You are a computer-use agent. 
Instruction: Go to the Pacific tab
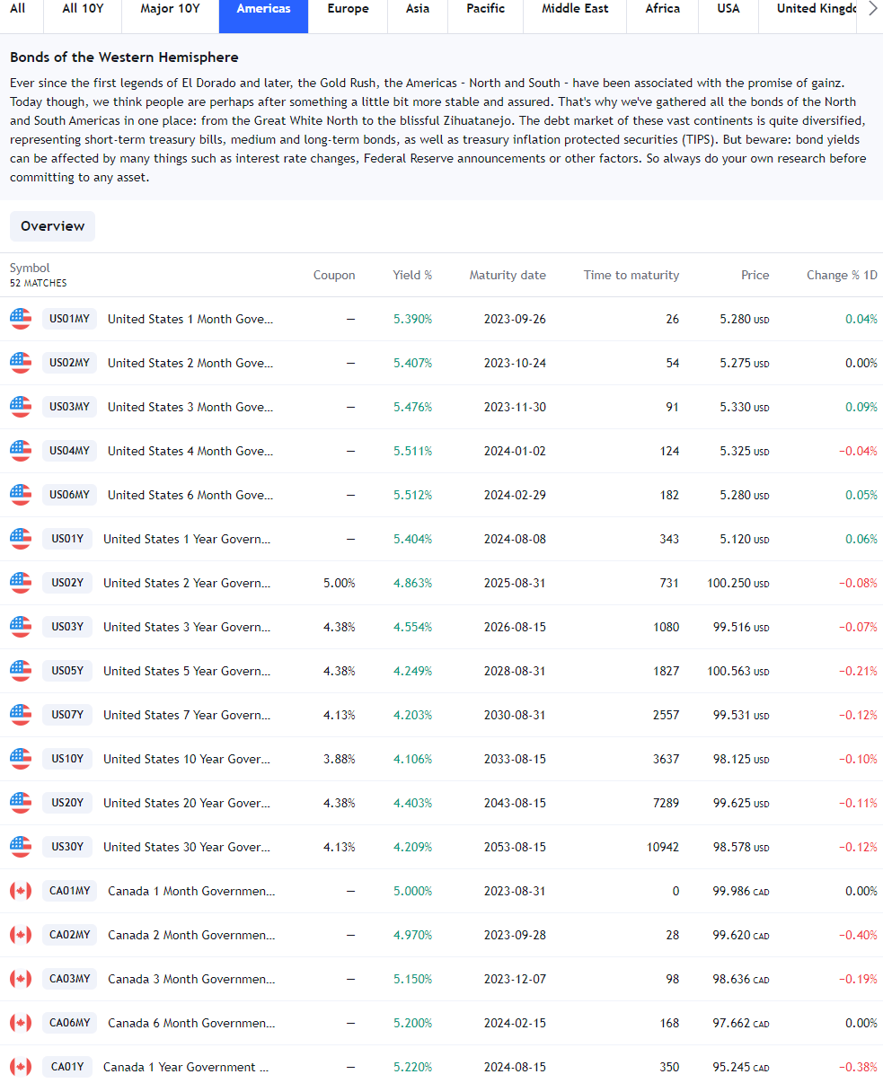point(486,9)
